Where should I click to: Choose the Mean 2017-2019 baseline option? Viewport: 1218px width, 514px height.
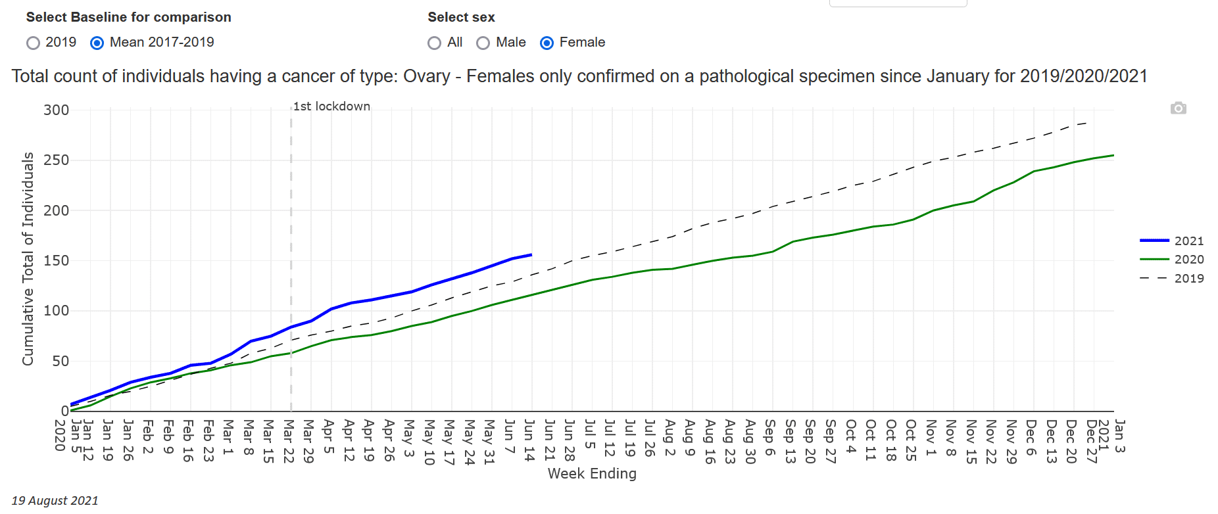pos(97,43)
